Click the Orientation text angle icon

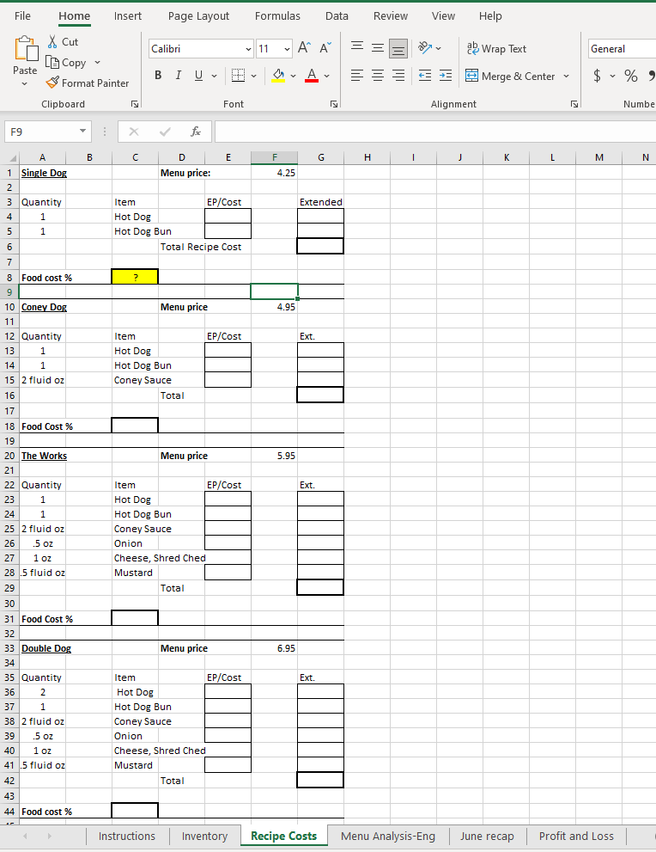(425, 48)
